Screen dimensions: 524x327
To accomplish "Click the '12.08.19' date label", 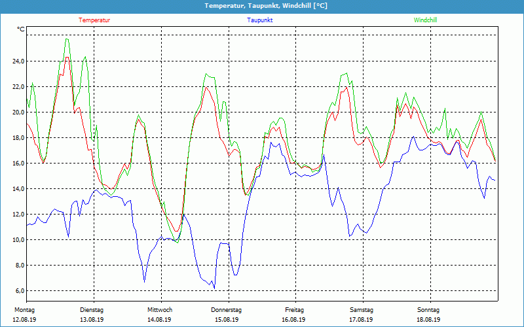I will point(24,320).
